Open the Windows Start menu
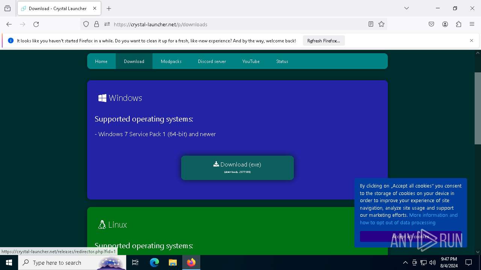 (9, 262)
